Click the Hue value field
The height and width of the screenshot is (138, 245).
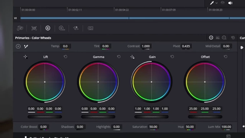(x=190, y=127)
